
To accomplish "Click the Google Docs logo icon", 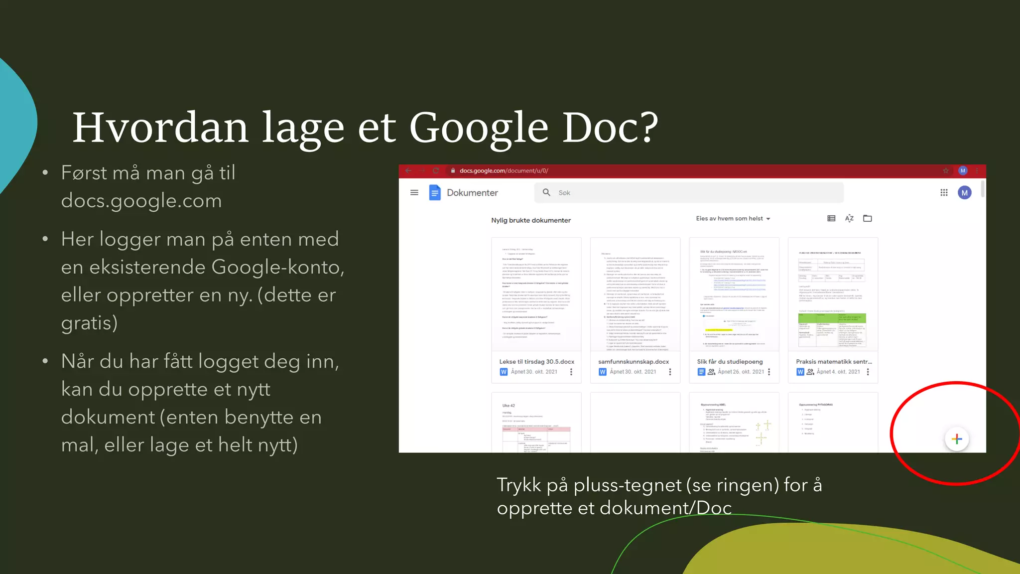I will [435, 192].
